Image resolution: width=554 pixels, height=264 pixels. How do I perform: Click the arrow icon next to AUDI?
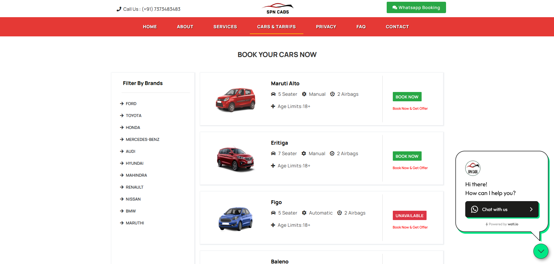[122, 151]
